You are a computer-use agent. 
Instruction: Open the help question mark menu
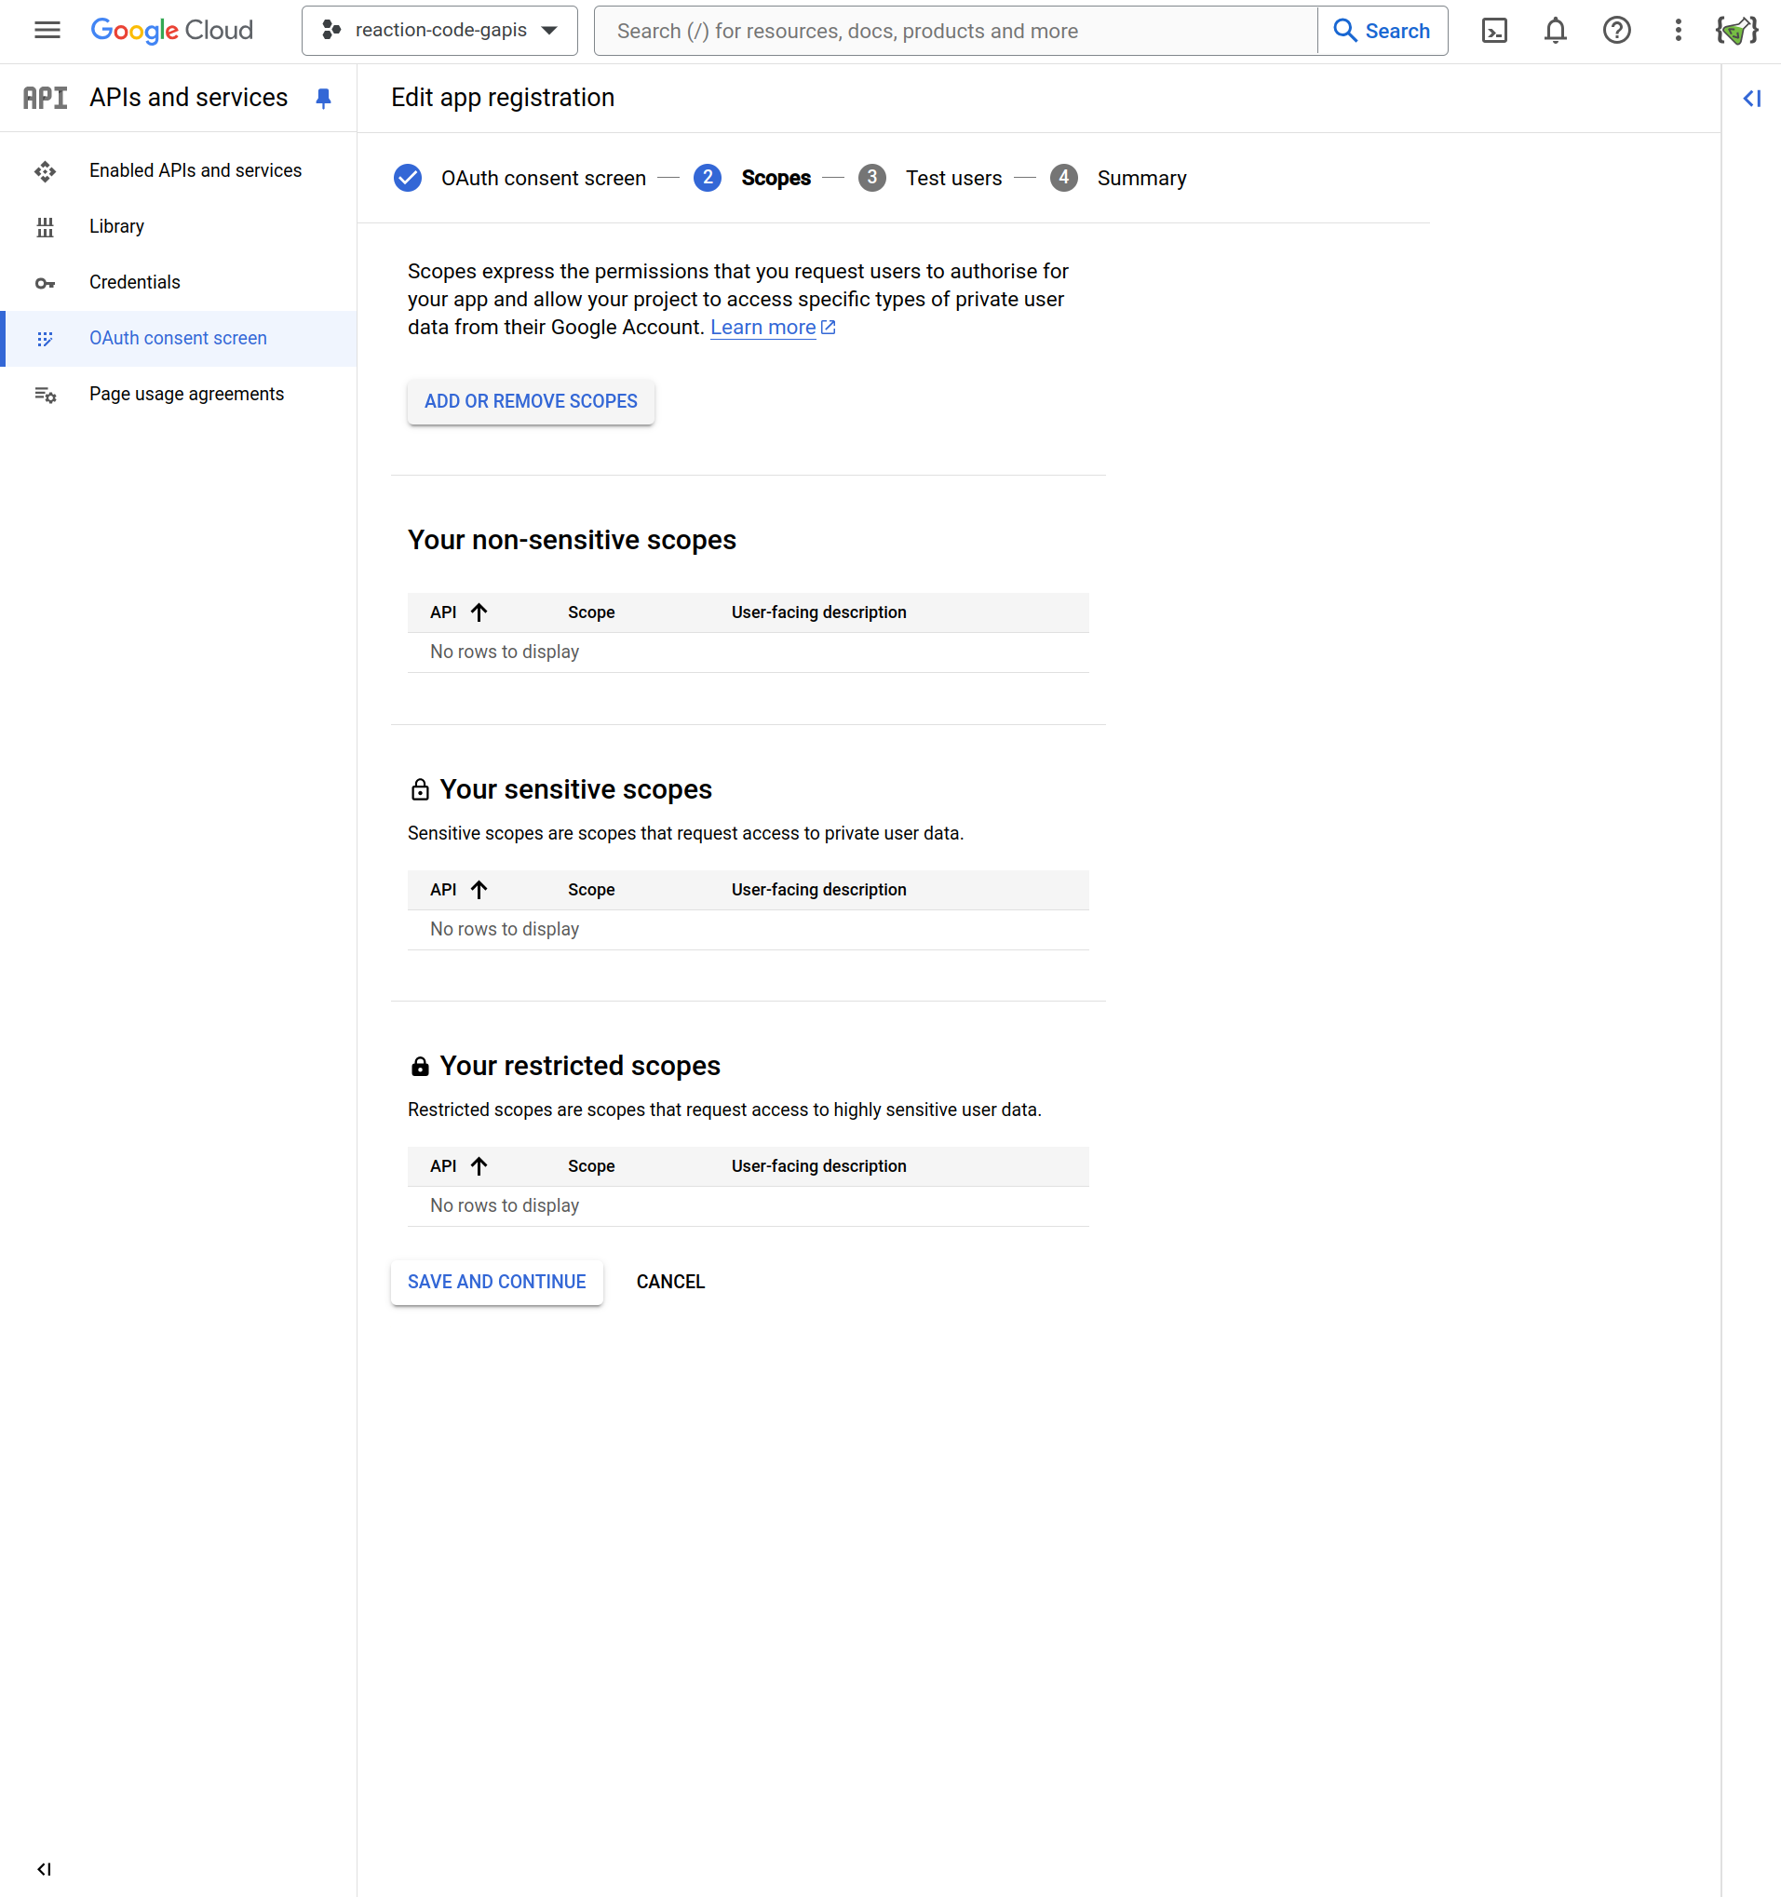click(1616, 31)
